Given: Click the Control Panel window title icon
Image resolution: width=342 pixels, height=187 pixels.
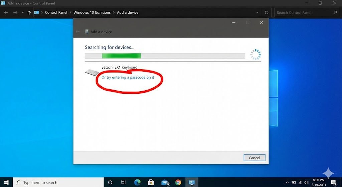Looking at the screenshot, I should click(3, 3).
